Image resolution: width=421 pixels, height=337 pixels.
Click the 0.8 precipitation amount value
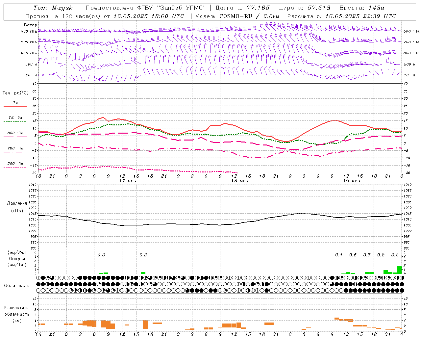click(381, 255)
